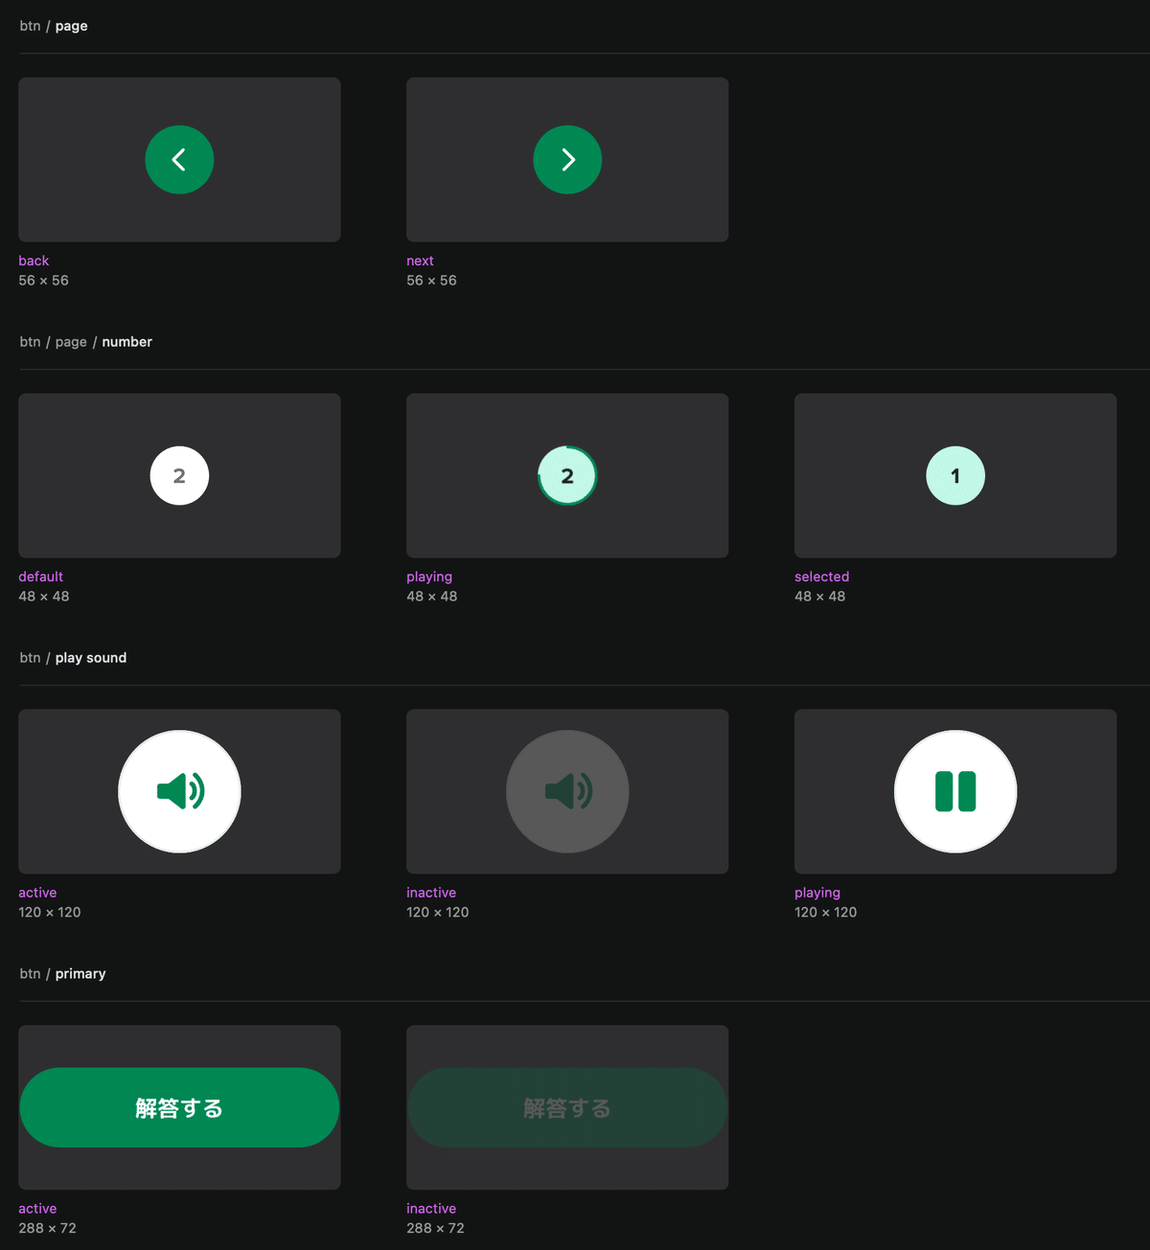Screen dimensions: 1150x1250
Task: Click 'btn / play sound' section heading
Action: [x=73, y=658]
